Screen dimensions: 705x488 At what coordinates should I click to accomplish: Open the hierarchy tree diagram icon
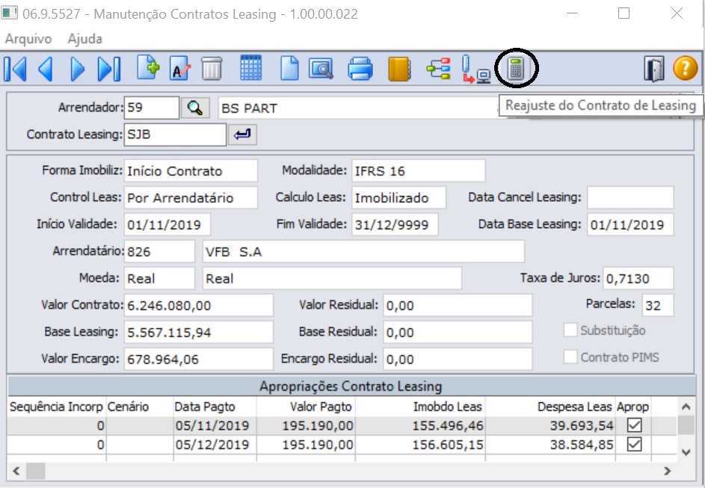click(x=438, y=69)
